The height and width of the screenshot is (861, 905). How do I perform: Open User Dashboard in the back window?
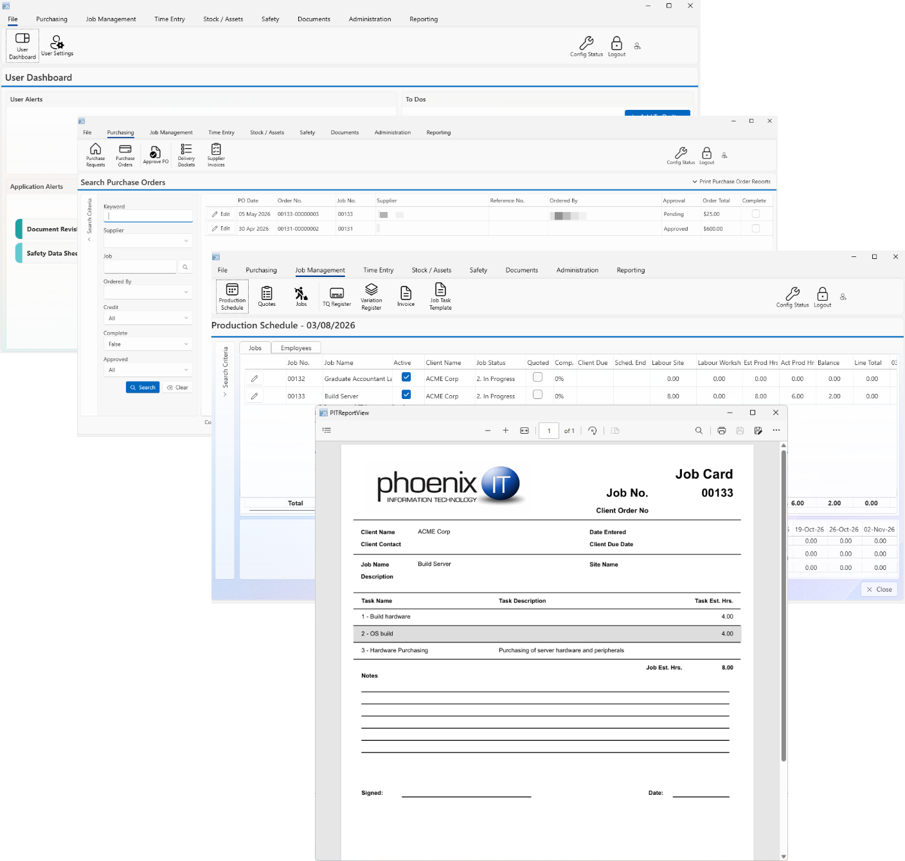click(22, 46)
